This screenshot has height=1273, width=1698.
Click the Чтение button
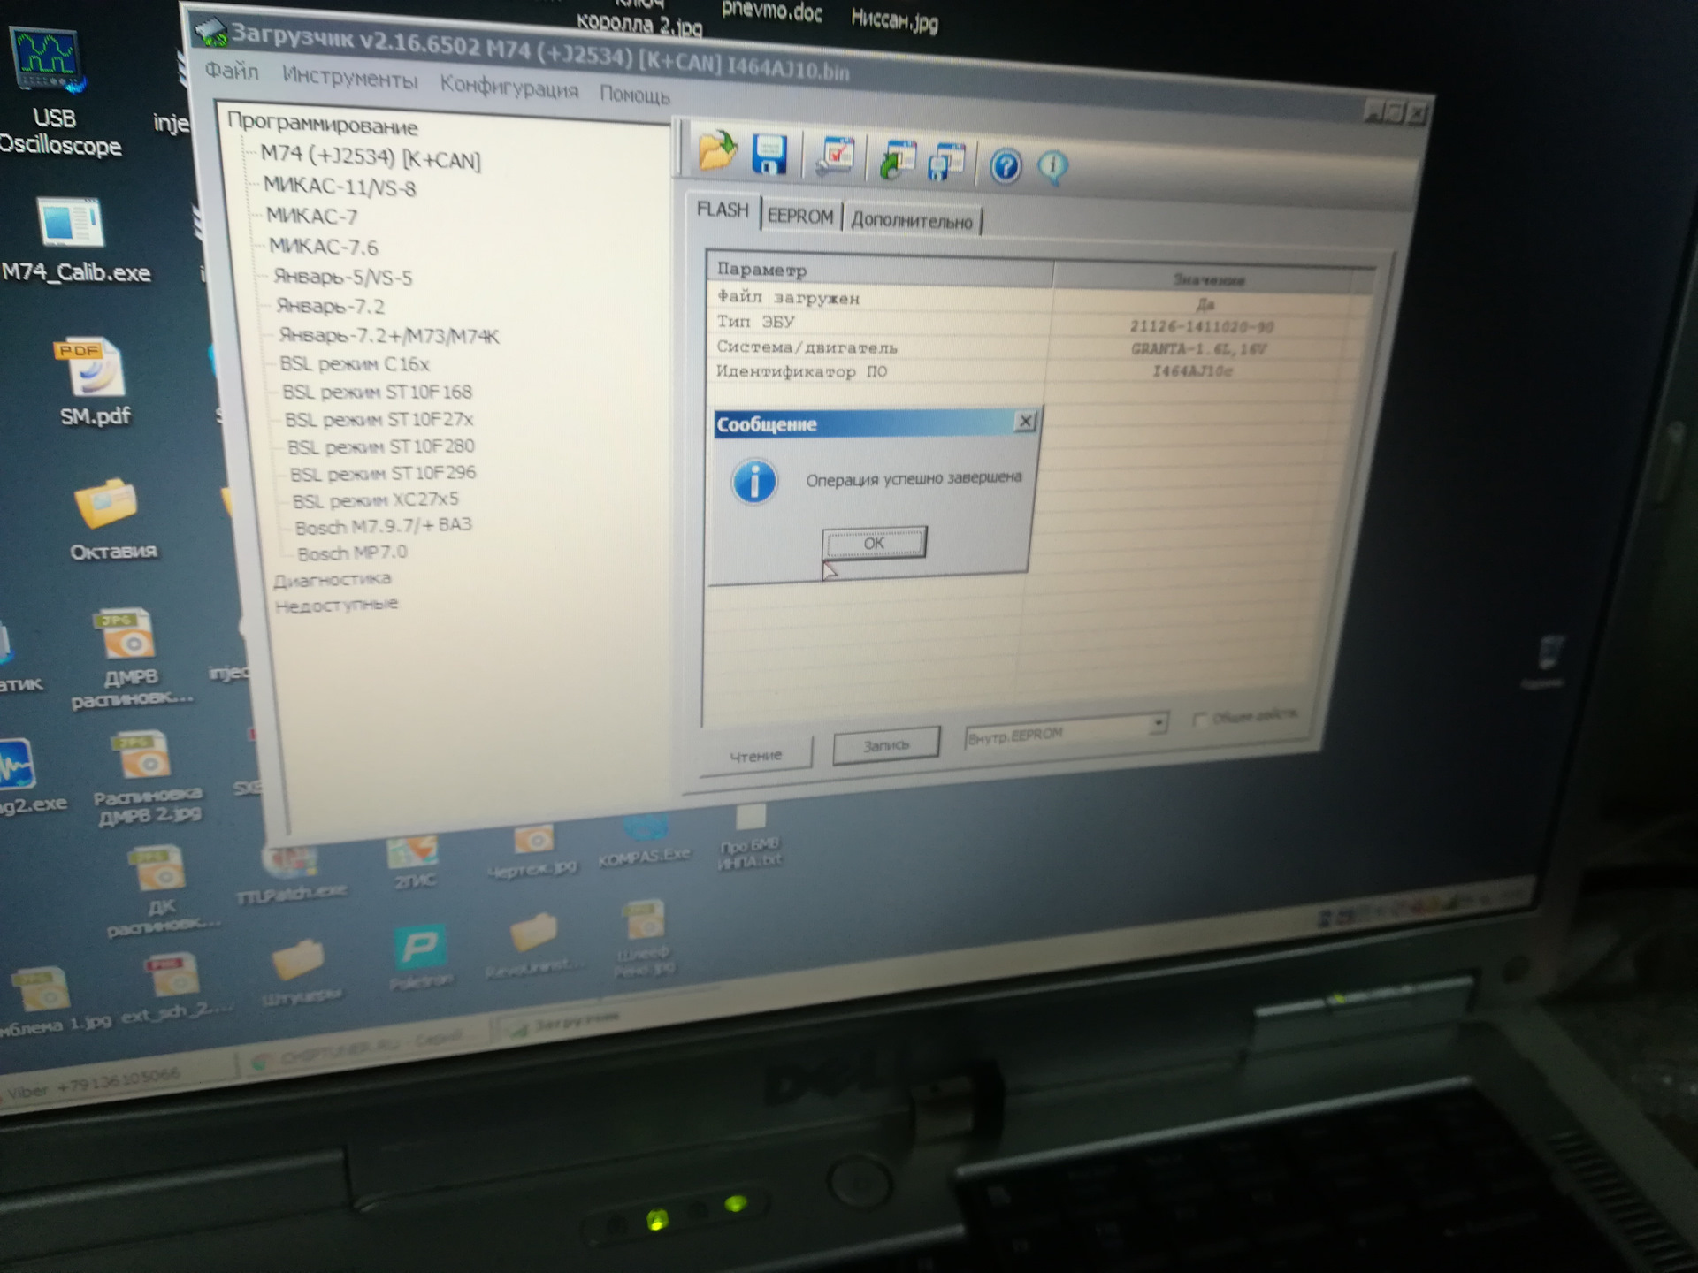(x=755, y=756)
